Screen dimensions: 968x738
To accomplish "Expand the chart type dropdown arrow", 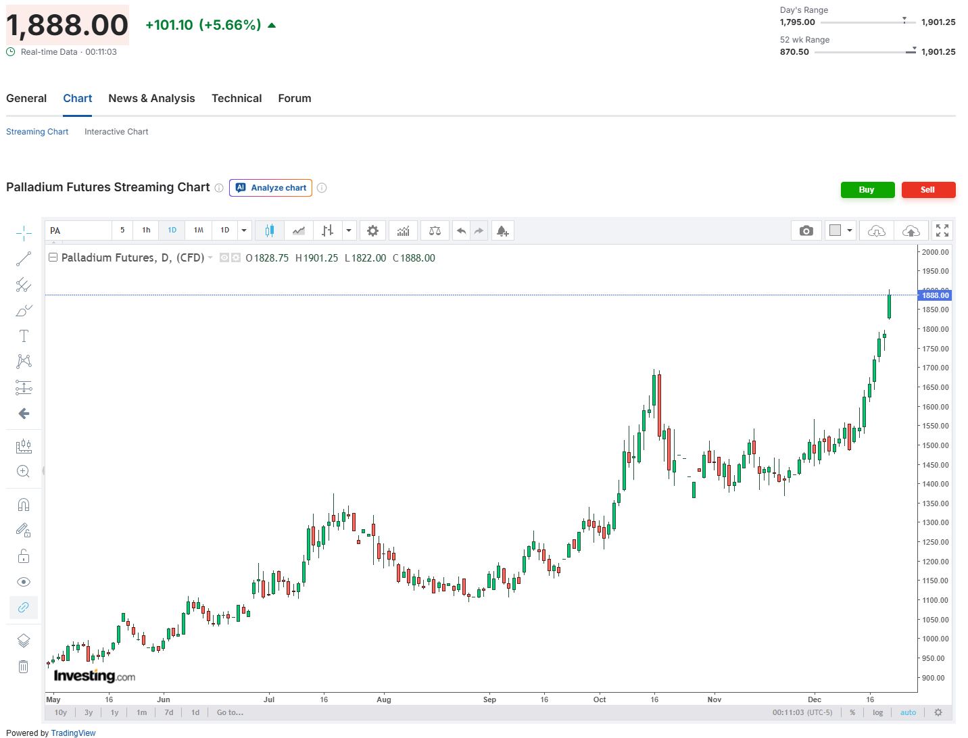I will click(x=349, y=230).
